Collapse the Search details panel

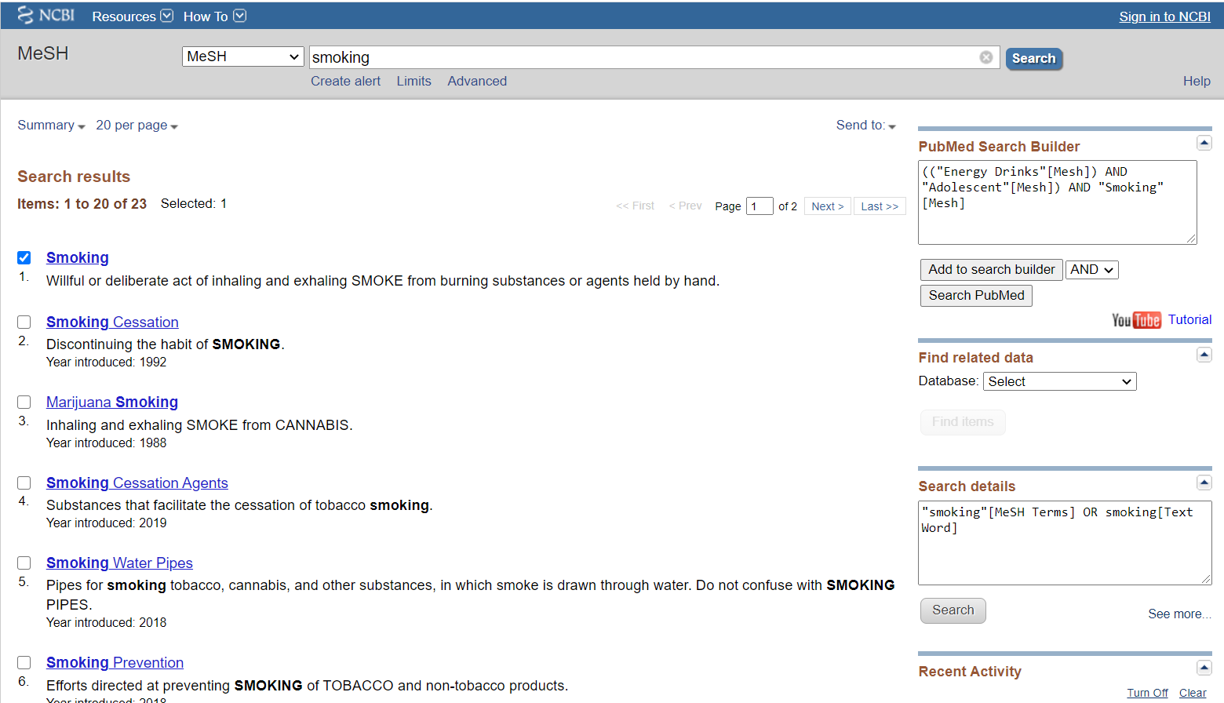pos(1204,483)
